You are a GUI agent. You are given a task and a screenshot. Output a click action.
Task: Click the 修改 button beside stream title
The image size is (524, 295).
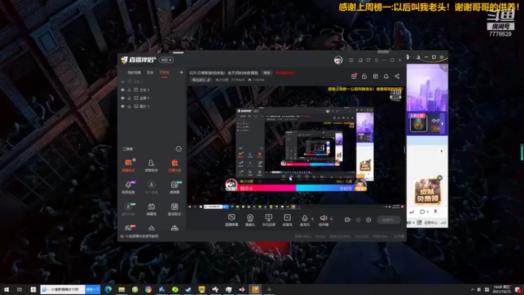point(267,73)
